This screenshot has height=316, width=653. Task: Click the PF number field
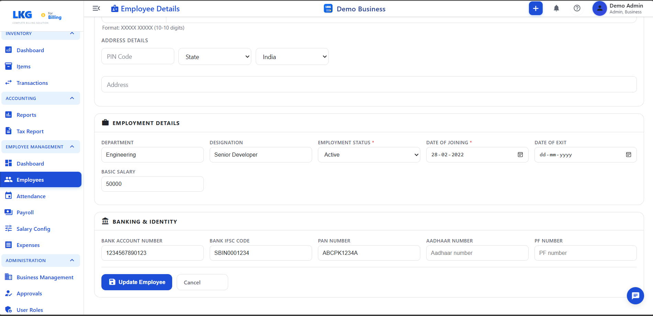click(586, 253)
